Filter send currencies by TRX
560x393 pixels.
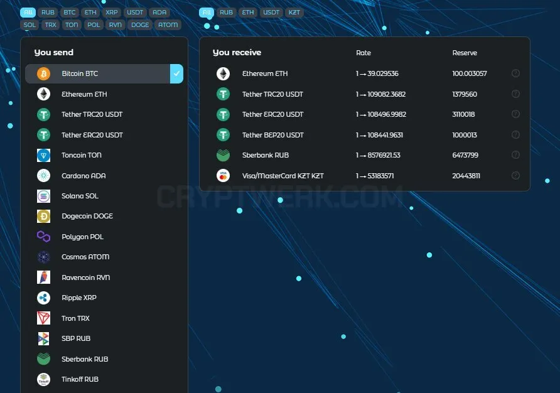point(50,24)
